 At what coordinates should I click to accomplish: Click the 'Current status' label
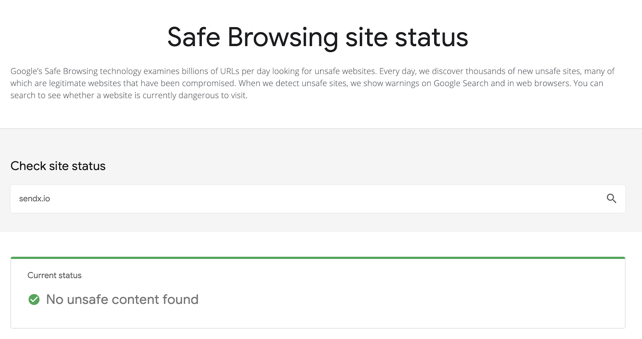coord(54,275)
